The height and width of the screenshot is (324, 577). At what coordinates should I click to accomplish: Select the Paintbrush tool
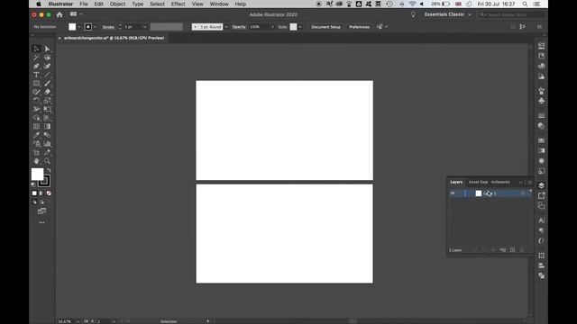click(47, 84)
